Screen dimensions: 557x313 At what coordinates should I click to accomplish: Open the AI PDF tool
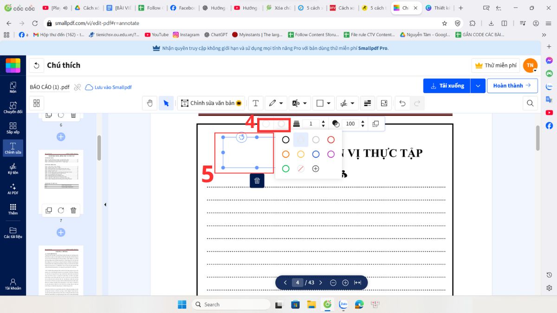[x=13, y=188]
